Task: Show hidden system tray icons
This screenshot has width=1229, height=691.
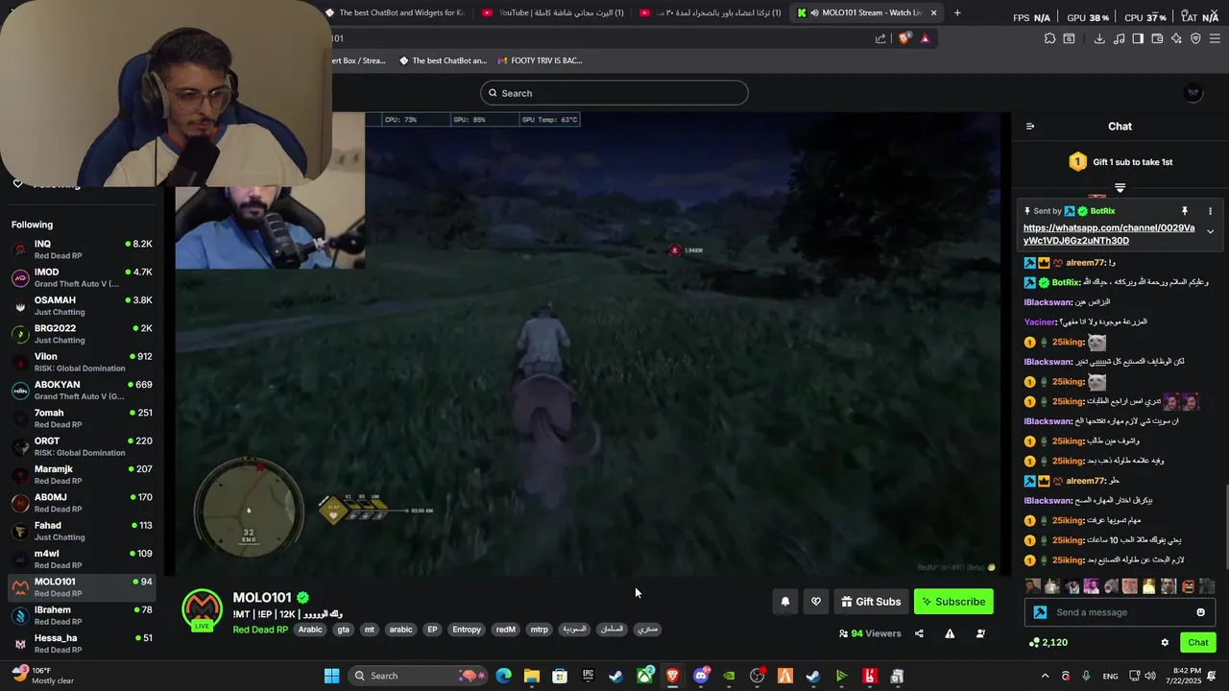Action: (1046, 676)
